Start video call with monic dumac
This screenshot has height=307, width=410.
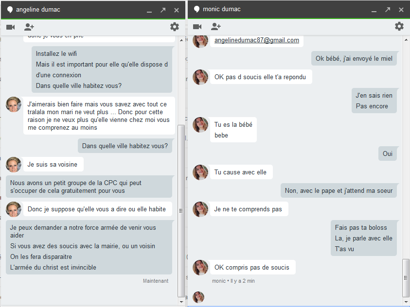197,27
